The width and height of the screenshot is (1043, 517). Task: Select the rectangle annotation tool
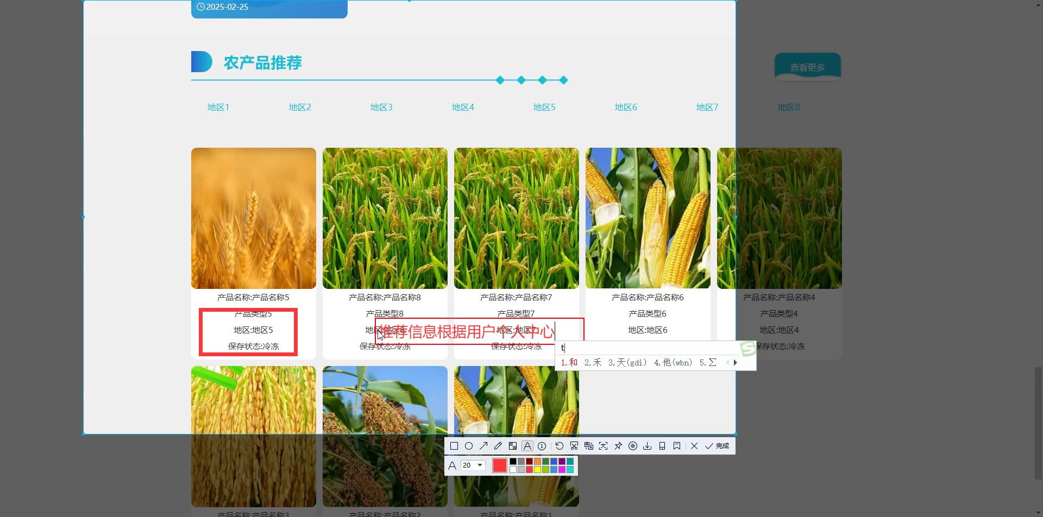coord(454,446)
